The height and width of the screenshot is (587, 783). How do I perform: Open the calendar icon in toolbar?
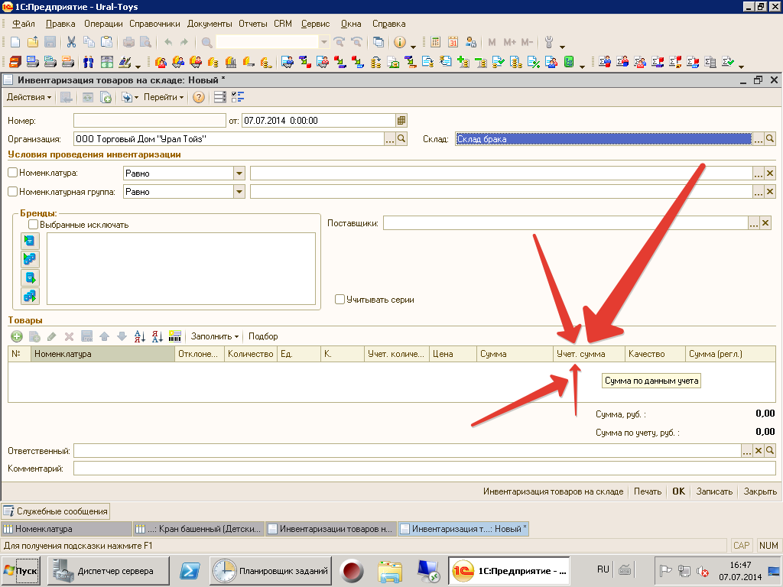[453, 43]
